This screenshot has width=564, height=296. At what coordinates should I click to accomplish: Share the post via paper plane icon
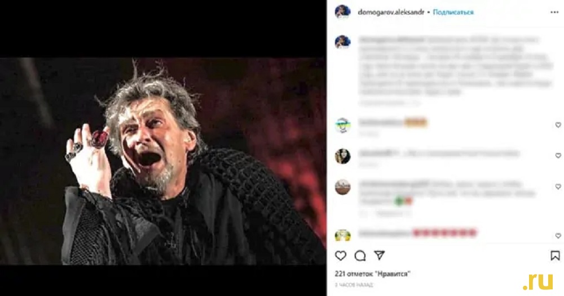coord(379,255)
